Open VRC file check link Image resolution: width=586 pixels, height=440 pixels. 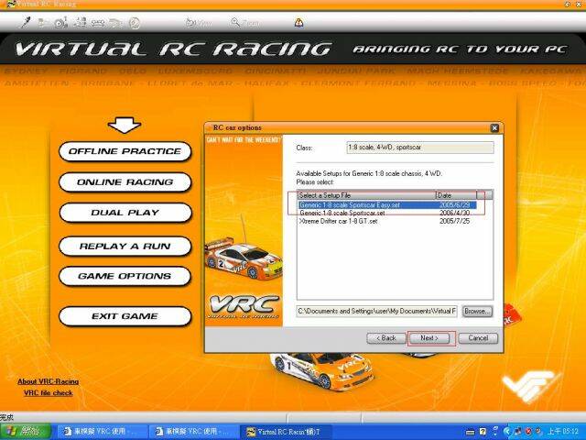point(49,393)
